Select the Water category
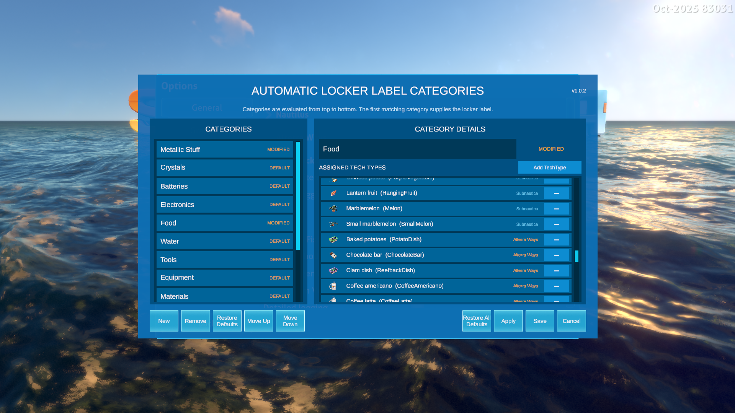The height and width of the screenshot is (413, 735). (225, 241)
